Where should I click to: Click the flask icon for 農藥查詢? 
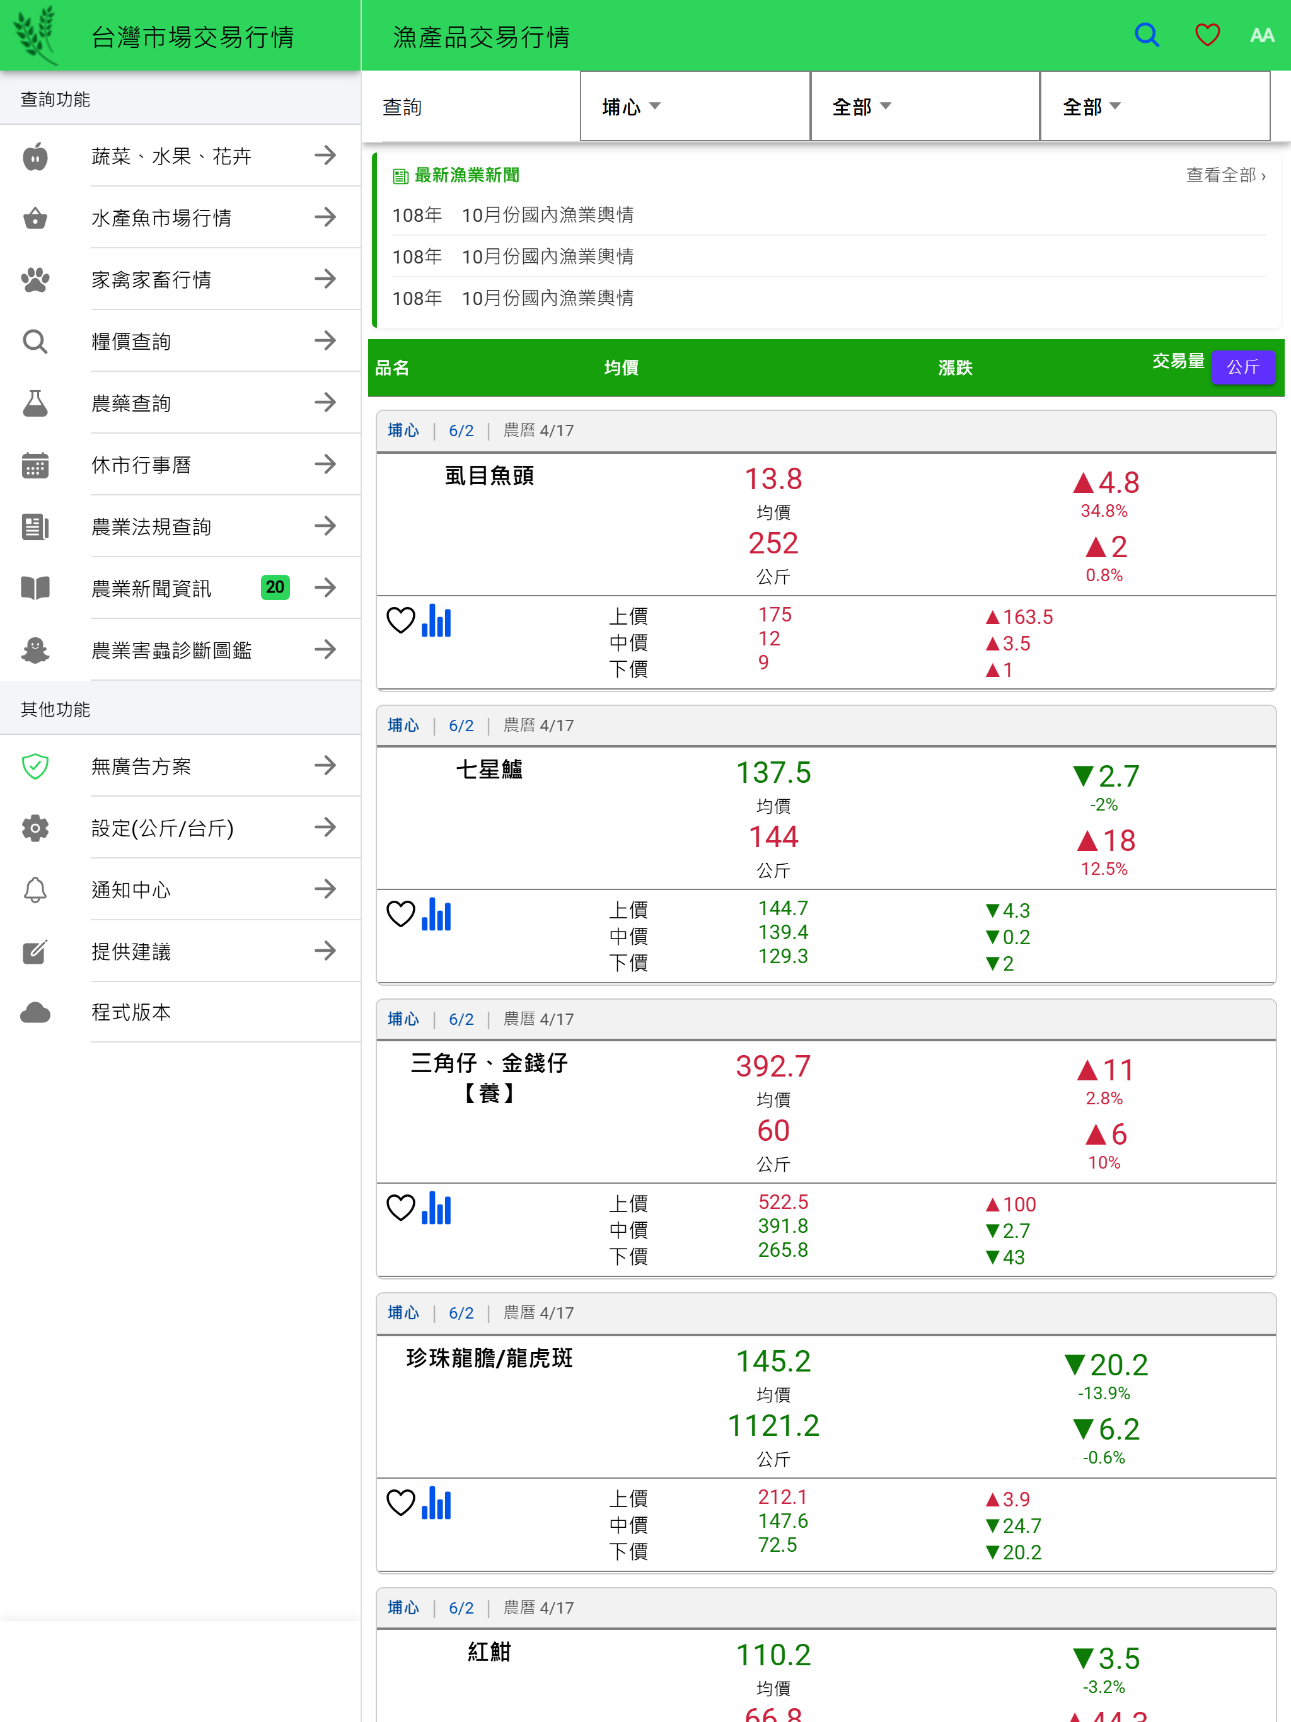pos(35,403)
